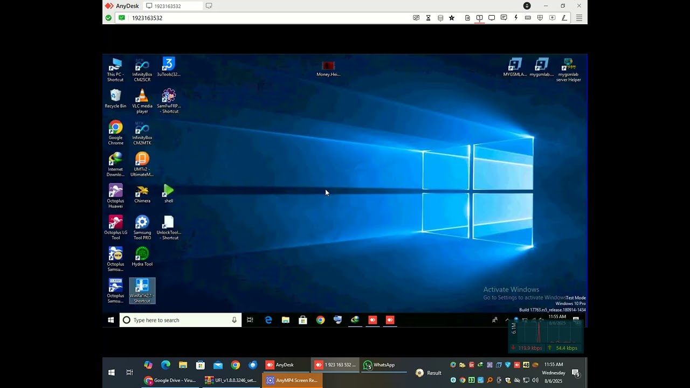Click remote Start button
690x388 pixels.
point(111,320)
